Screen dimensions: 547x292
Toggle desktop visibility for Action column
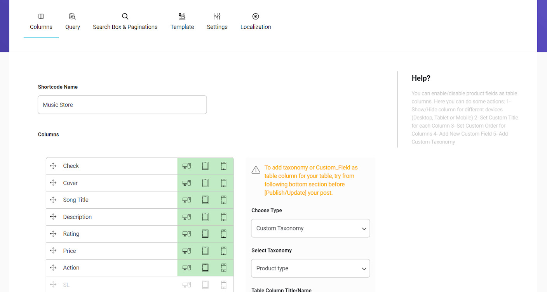[x=186, y=268]
